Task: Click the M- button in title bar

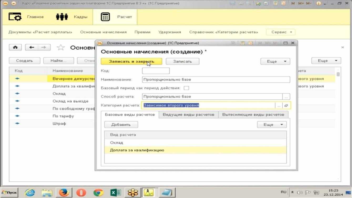Action: click(x=309, y=3)
